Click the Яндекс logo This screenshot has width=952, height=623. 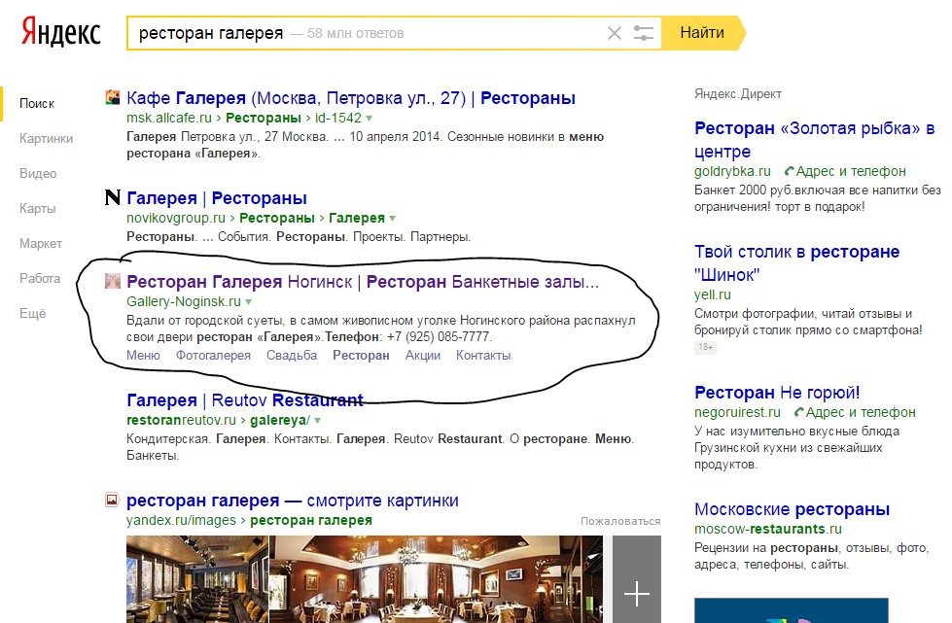tap(60, 32)
